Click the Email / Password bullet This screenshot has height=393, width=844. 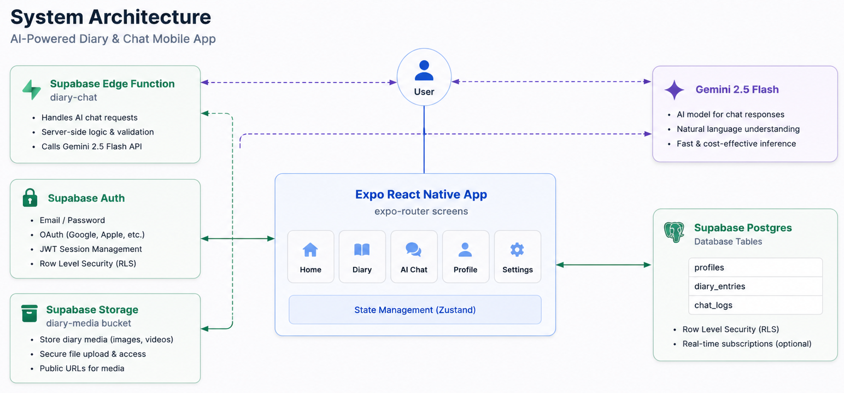pos(72,220)
